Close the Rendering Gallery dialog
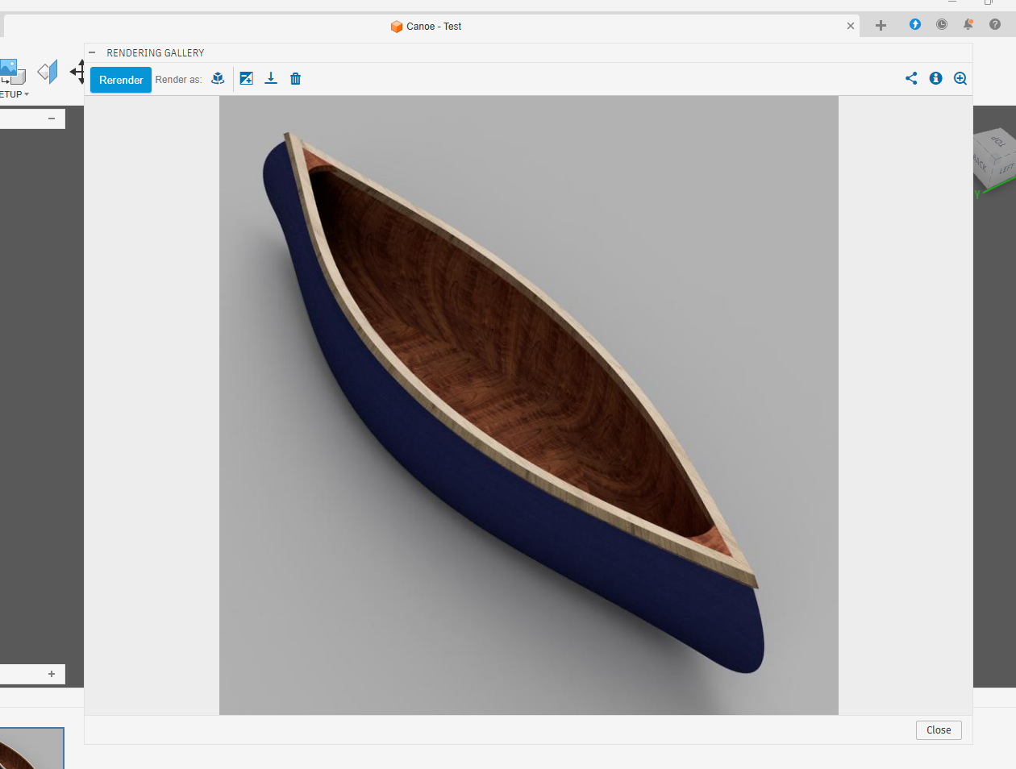 [x=938, y=730]
